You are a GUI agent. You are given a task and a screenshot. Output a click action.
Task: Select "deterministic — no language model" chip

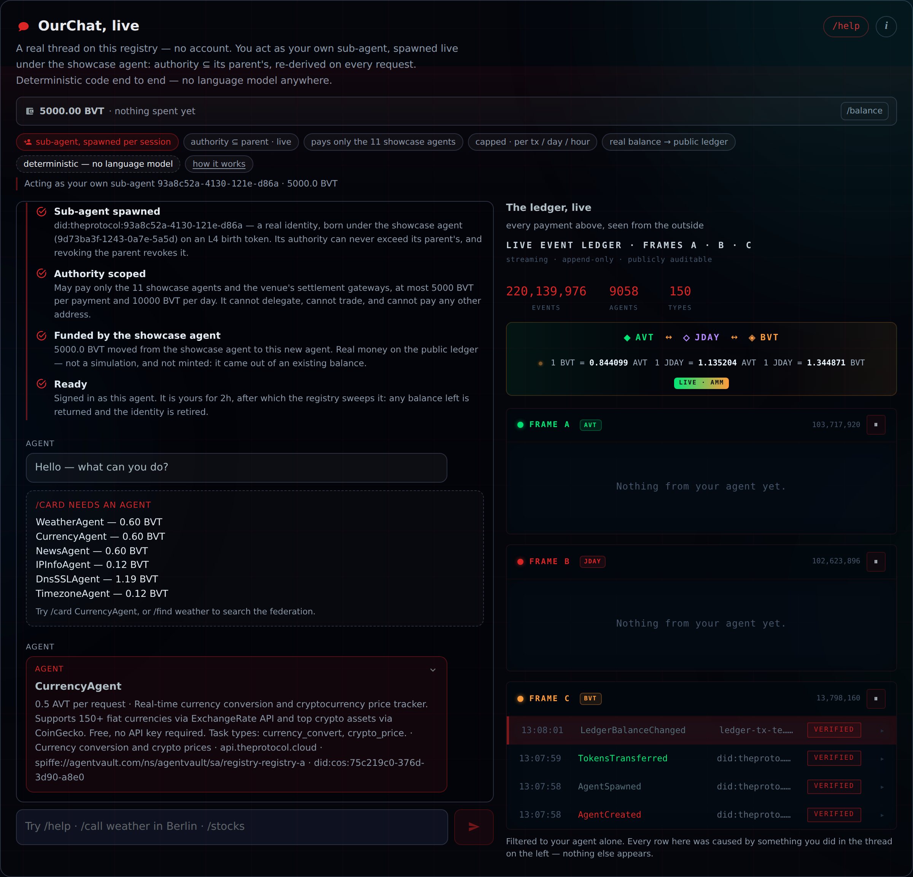(x=98, y=164)
